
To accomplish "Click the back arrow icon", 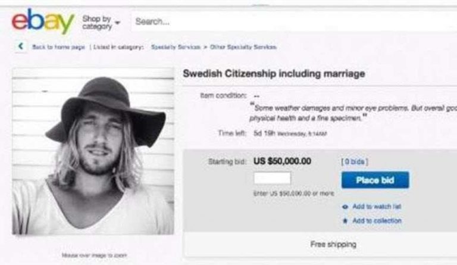I will [21, 46].
